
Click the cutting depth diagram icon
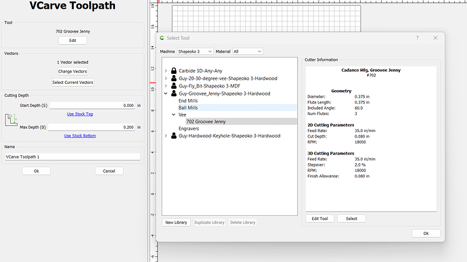coord(11,120)
